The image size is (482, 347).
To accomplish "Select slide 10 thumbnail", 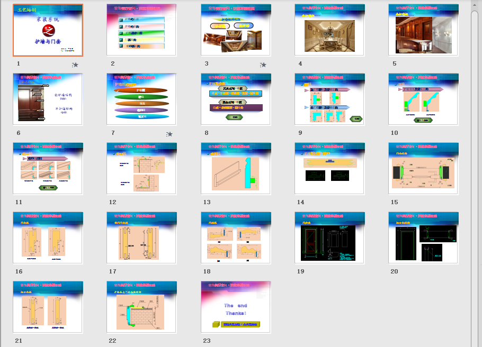I will pyautogui.click(x=423, y=99).
